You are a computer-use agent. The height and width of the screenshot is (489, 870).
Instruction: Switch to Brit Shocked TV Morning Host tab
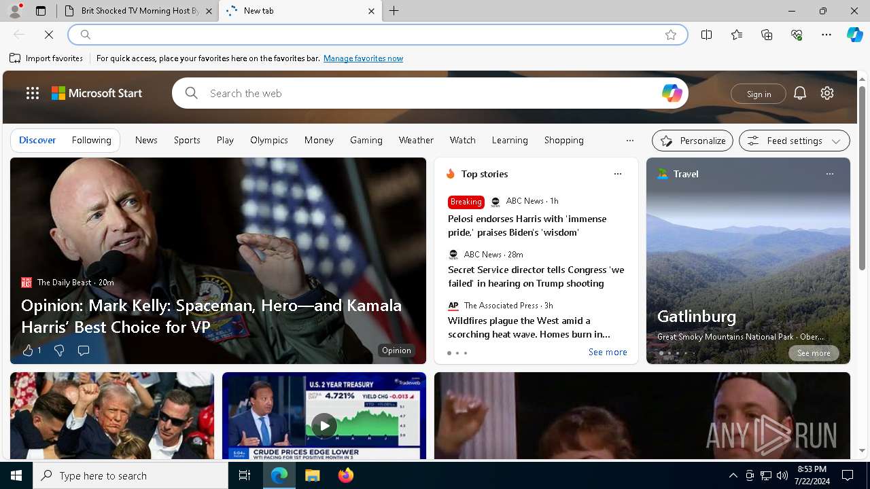click(x=139, y=11)
